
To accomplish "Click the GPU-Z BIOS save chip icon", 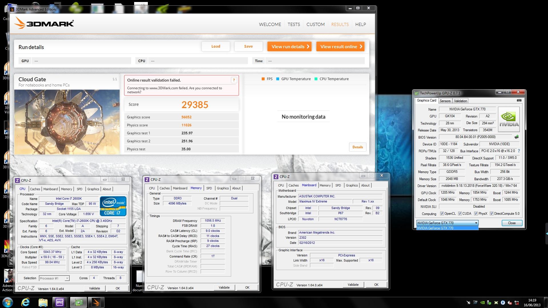I will [x=516, y=137].
